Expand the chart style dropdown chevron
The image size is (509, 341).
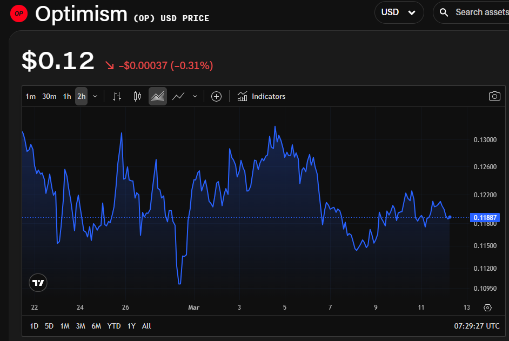[x=195, y=96]
